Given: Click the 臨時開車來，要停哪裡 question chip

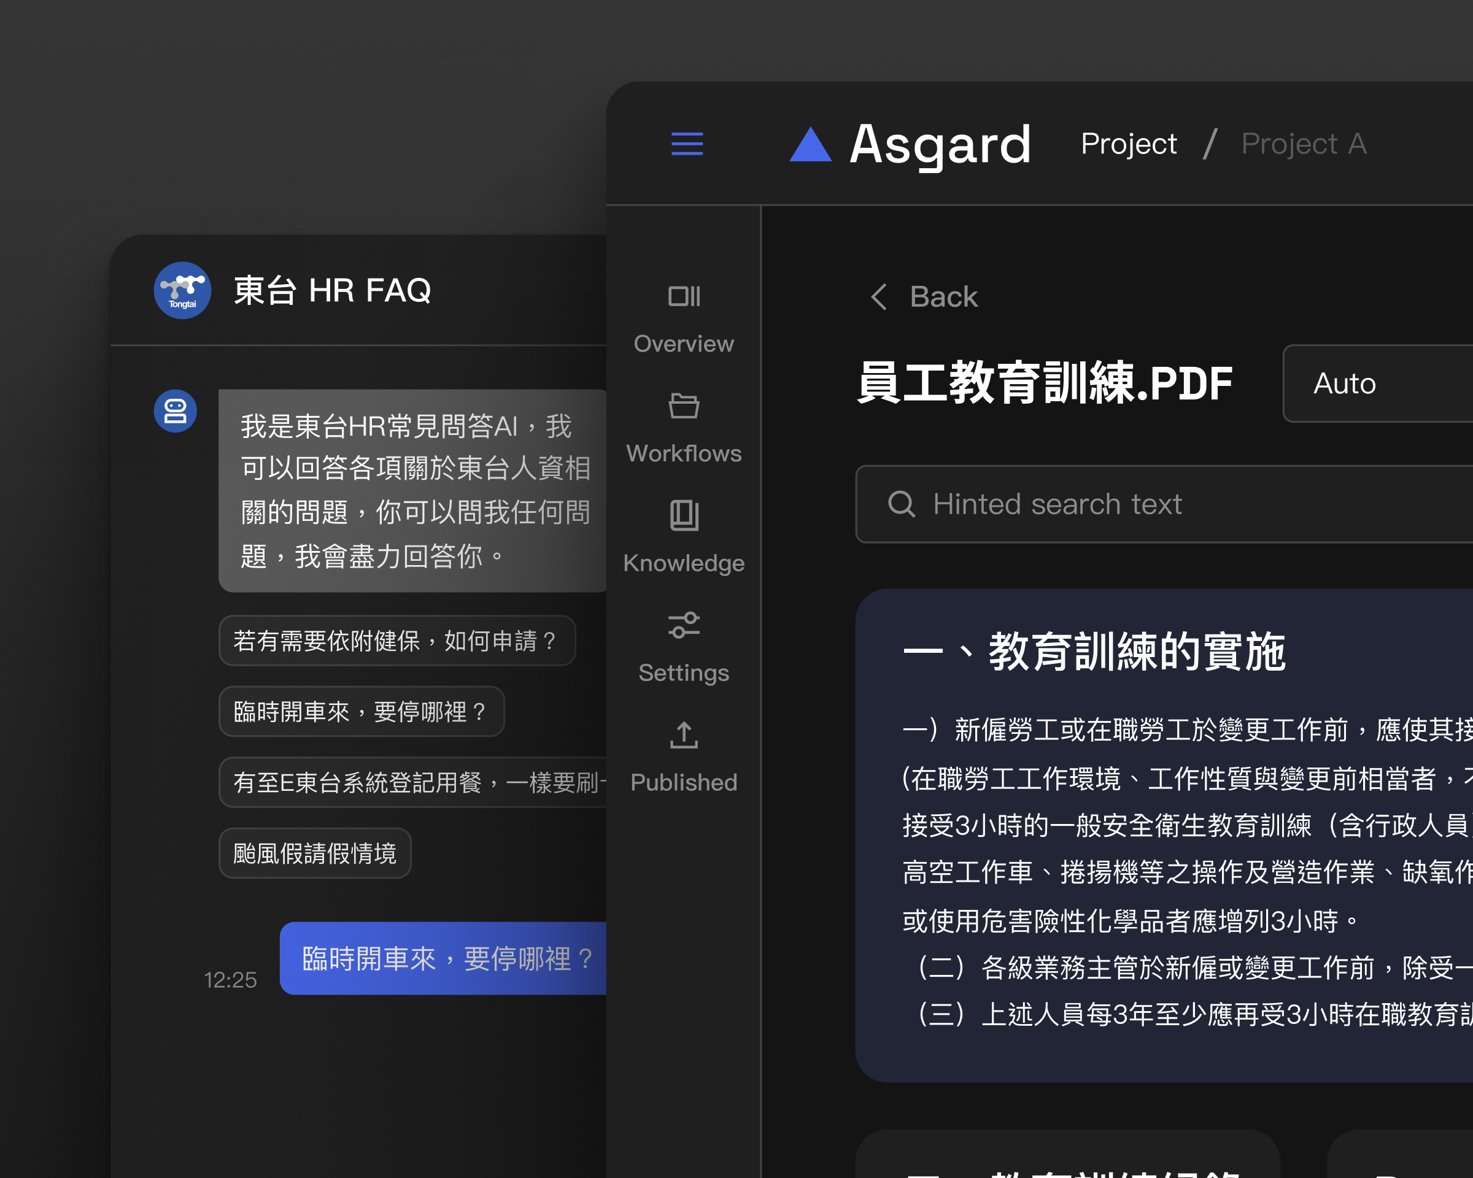Looking at the screenshot, I should coord(361,712).
